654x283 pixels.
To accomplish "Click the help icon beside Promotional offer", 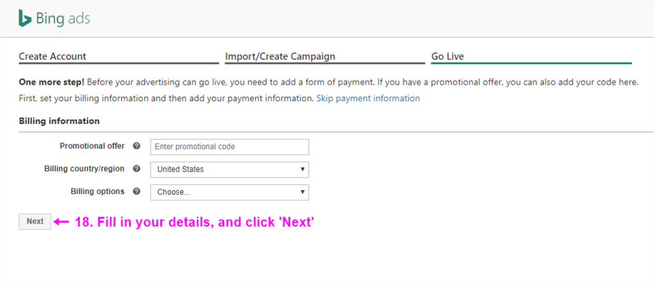I will click(x=136, y=146).
